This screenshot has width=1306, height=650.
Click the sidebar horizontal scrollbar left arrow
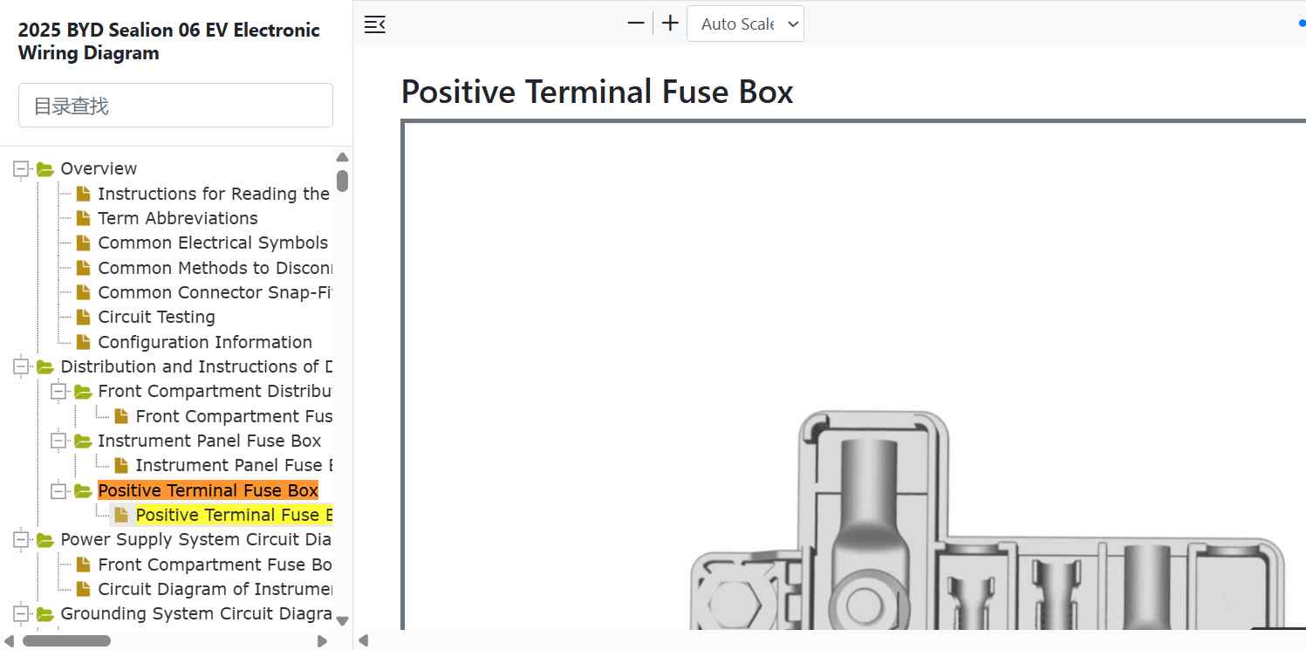coord(10,640)
